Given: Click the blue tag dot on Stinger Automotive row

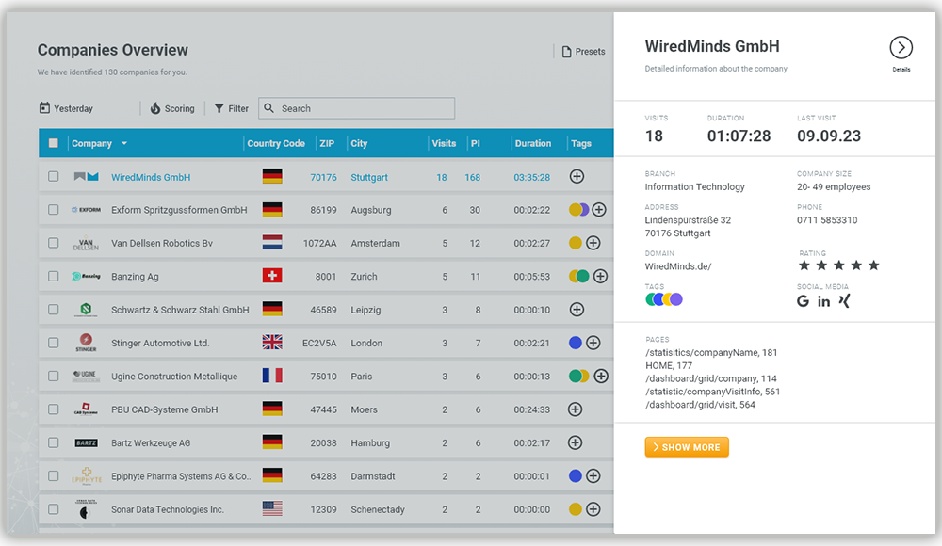Looking at the screenshot, I should click(576, 343).
